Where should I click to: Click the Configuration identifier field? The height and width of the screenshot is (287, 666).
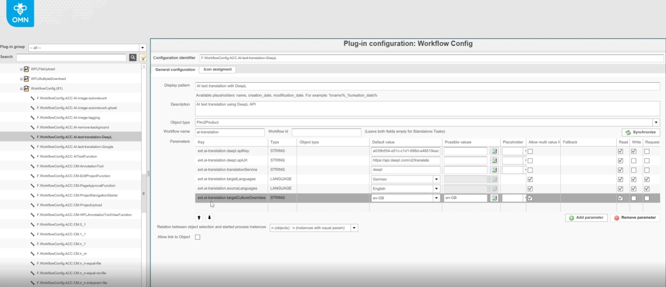(x=432, y=58)
